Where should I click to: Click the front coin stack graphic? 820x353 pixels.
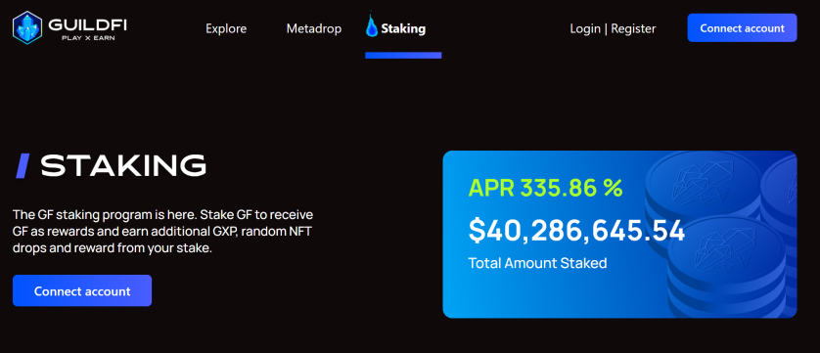(726, 267)
